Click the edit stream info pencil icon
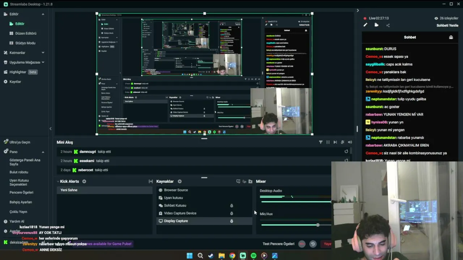The image size is (463, 260). pos(365,25)
